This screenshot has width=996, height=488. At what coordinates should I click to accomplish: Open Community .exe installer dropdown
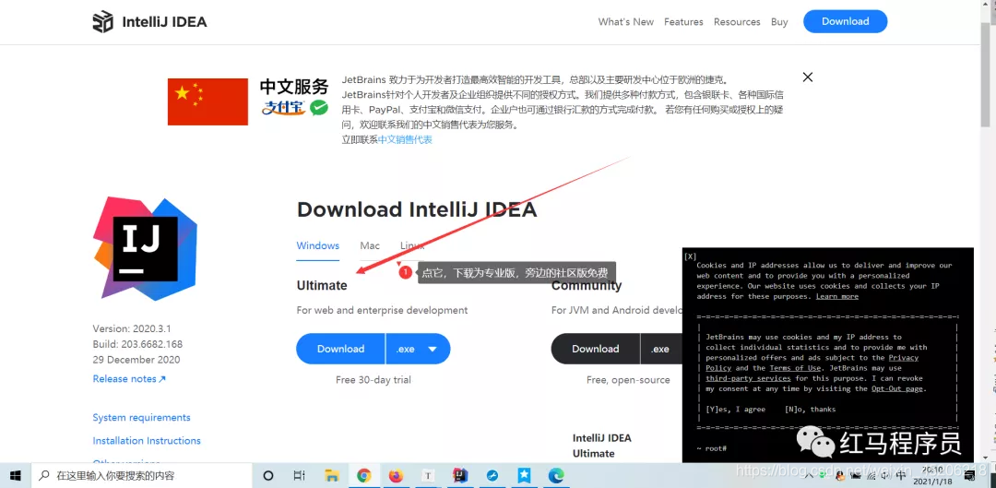pos(661,349)
